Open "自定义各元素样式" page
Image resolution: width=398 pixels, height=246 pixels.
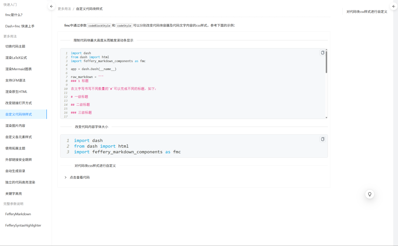tap(18, 137)
